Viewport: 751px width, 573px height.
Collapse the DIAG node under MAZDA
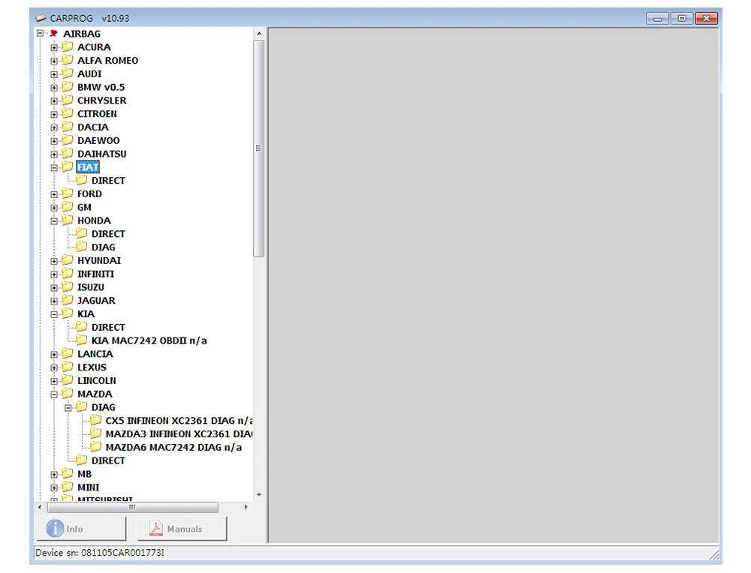pos(68,407)
